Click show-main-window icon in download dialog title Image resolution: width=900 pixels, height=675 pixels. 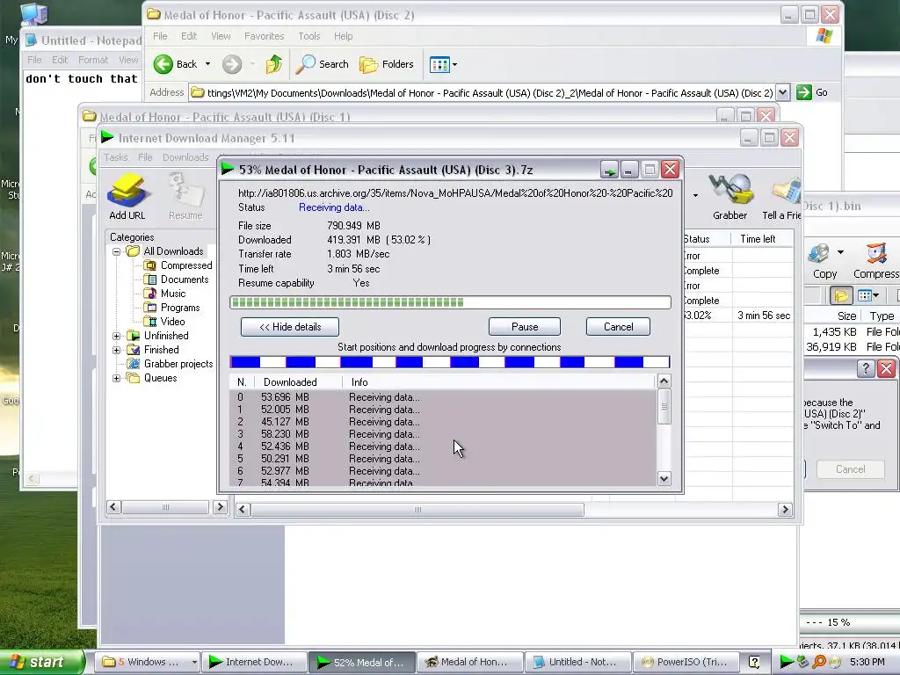(x=609, y=170)
